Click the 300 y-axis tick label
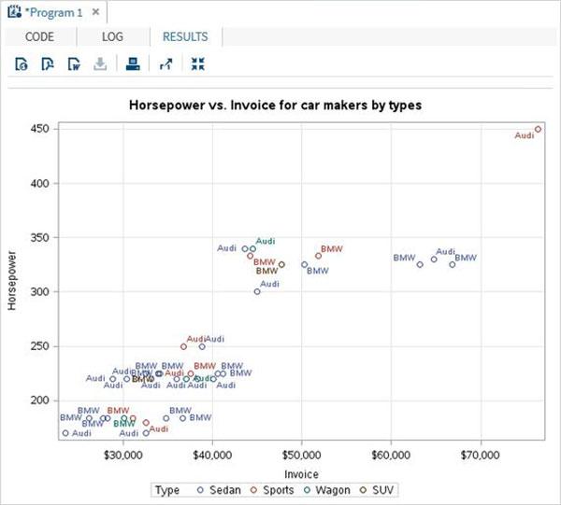This screenshot has width=561, height=505. pyautogui.click(x=39, y=292)
